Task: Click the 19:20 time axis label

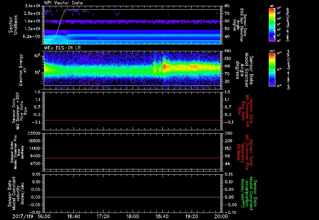Action: [x=192, y=216]
